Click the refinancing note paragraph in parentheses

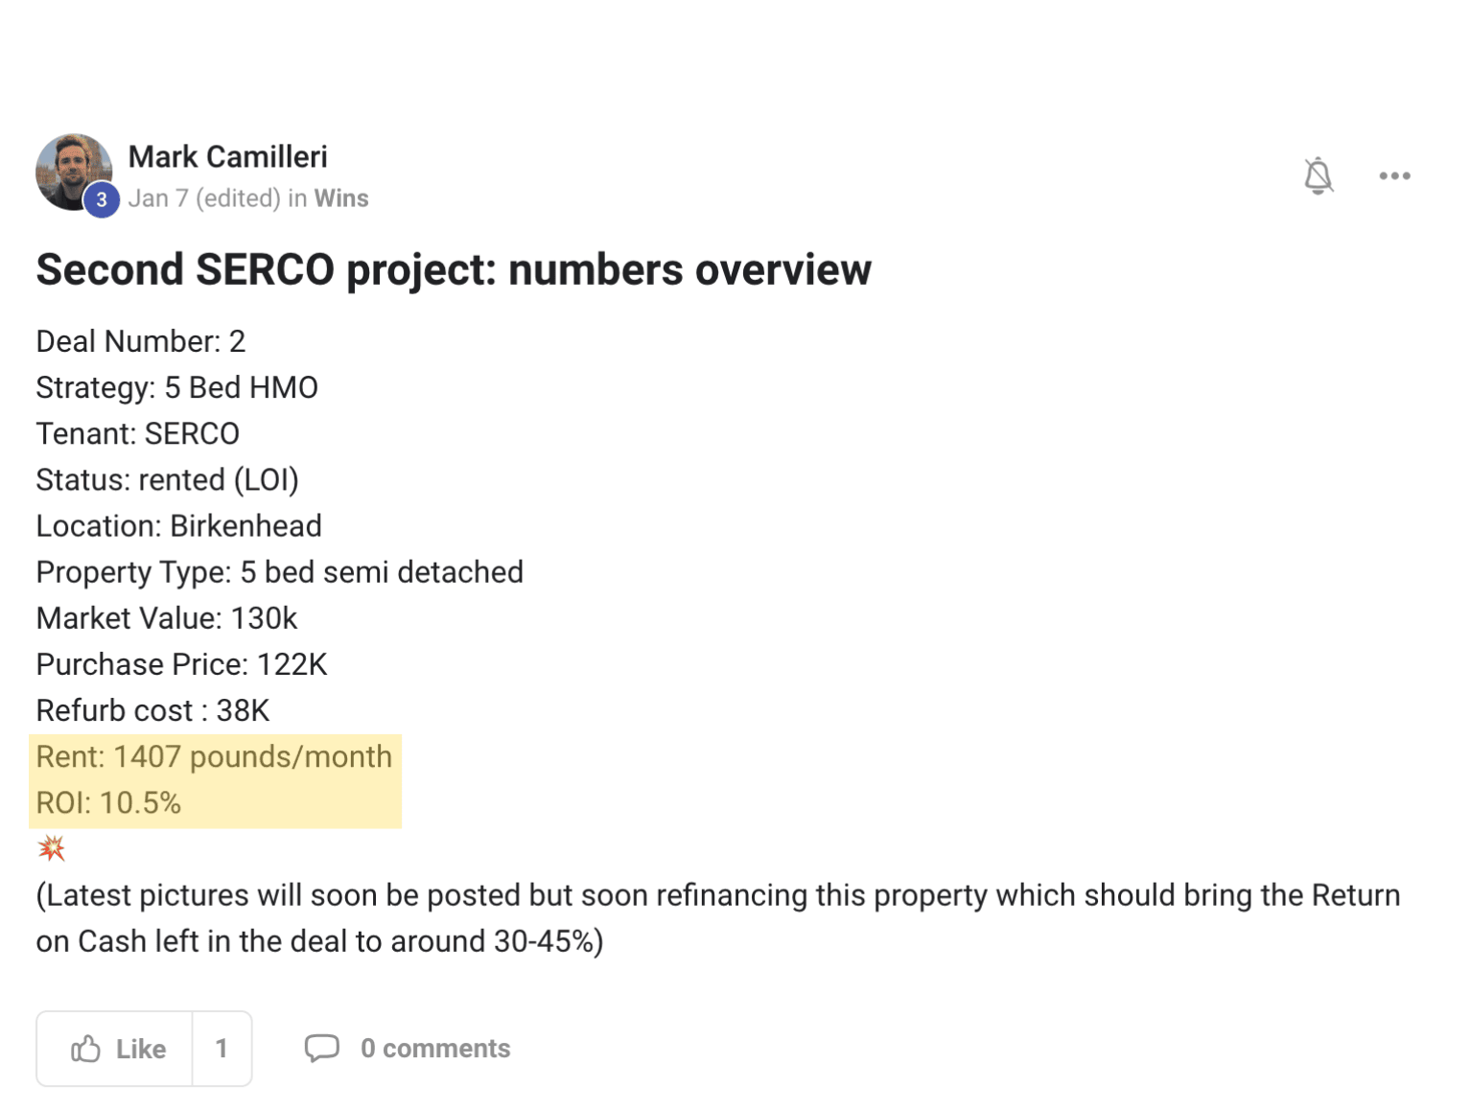point(718,918)
